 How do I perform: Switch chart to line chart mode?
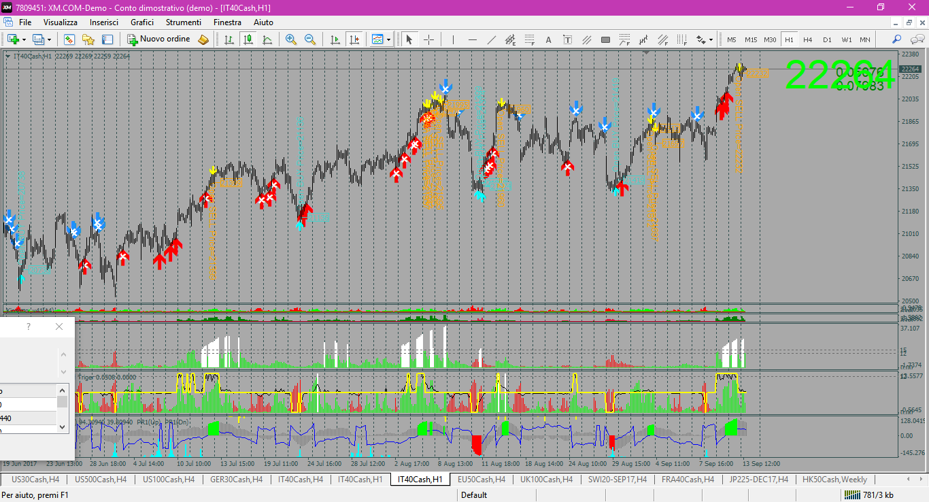click(267, 39)
